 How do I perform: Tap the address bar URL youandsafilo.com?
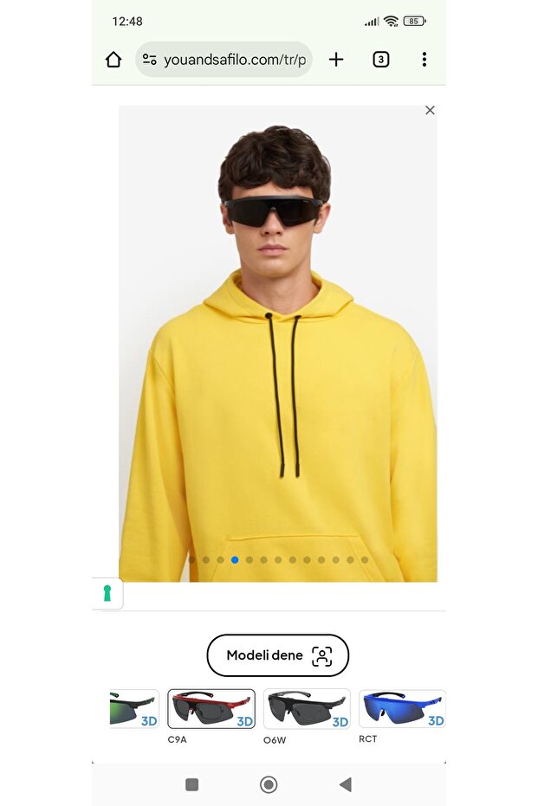pos(235,60)
